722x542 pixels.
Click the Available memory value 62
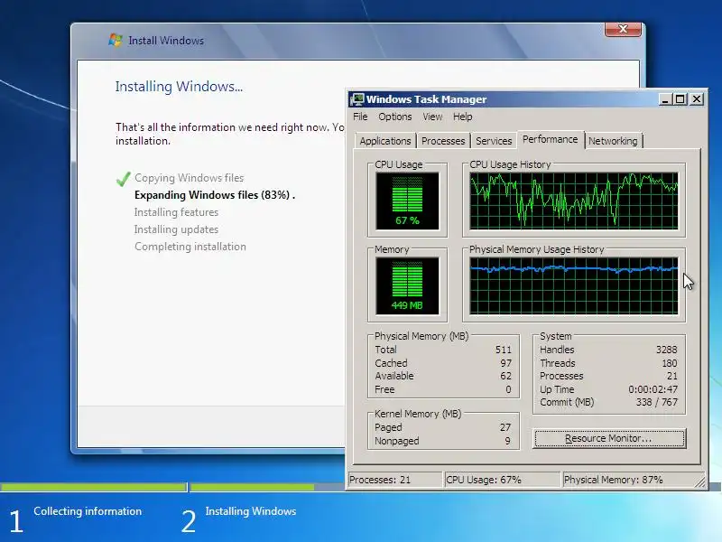505,376
